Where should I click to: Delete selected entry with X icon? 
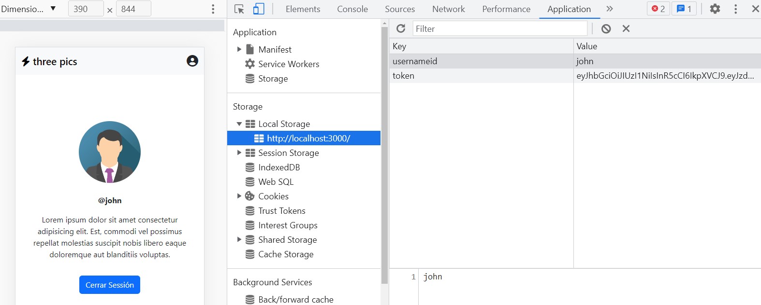point(626,28)
